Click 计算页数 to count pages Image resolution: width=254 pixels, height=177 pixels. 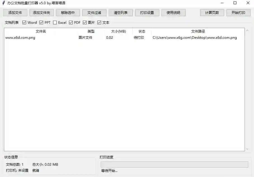pyautogui.click(x=212, y=13)
